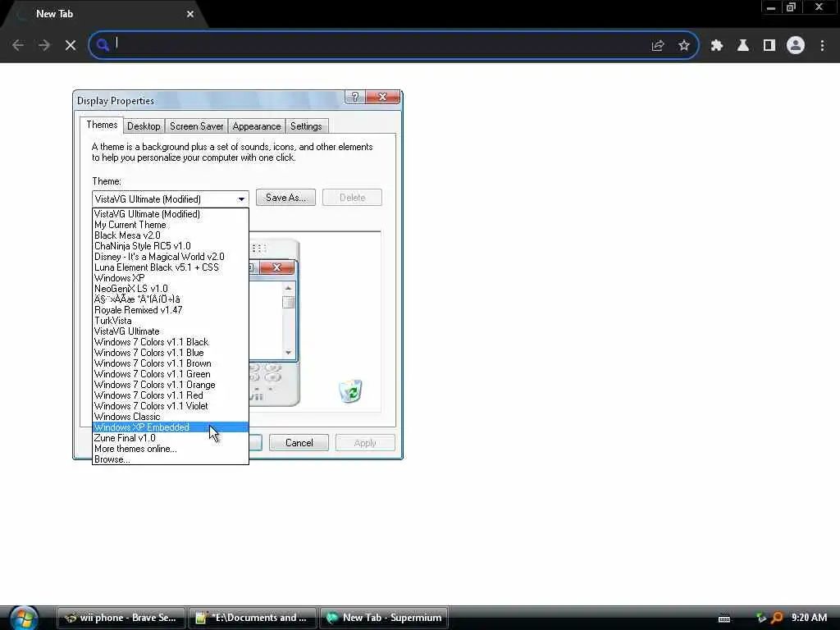Select the 'Windows XP' theme entry

[171, 278]
